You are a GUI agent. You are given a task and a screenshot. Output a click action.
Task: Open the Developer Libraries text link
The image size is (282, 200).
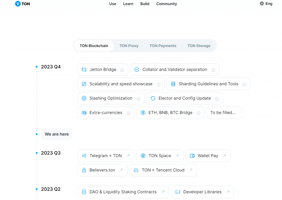point(202,192)
